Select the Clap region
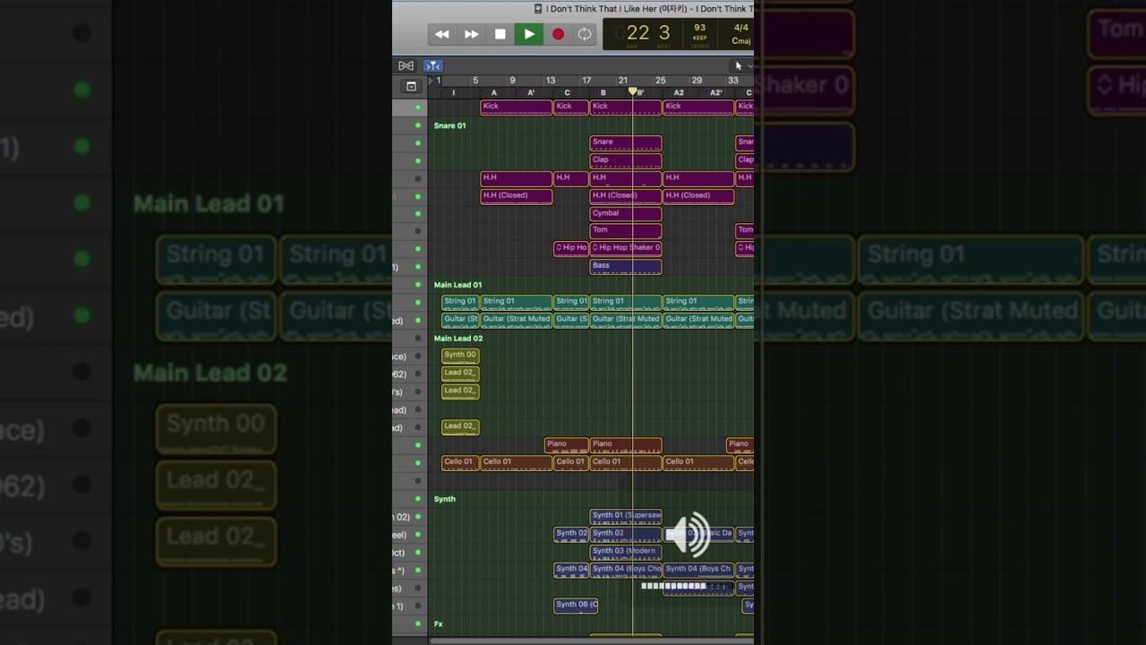The height and width of the screenshot is (645, 1146). [x=626, y=160]
